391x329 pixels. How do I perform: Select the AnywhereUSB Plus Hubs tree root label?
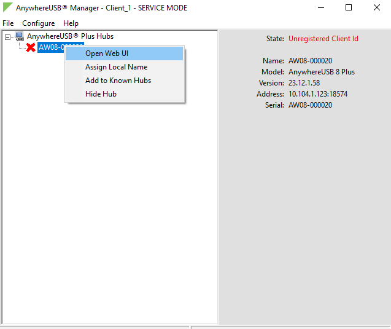click(70, 36)
